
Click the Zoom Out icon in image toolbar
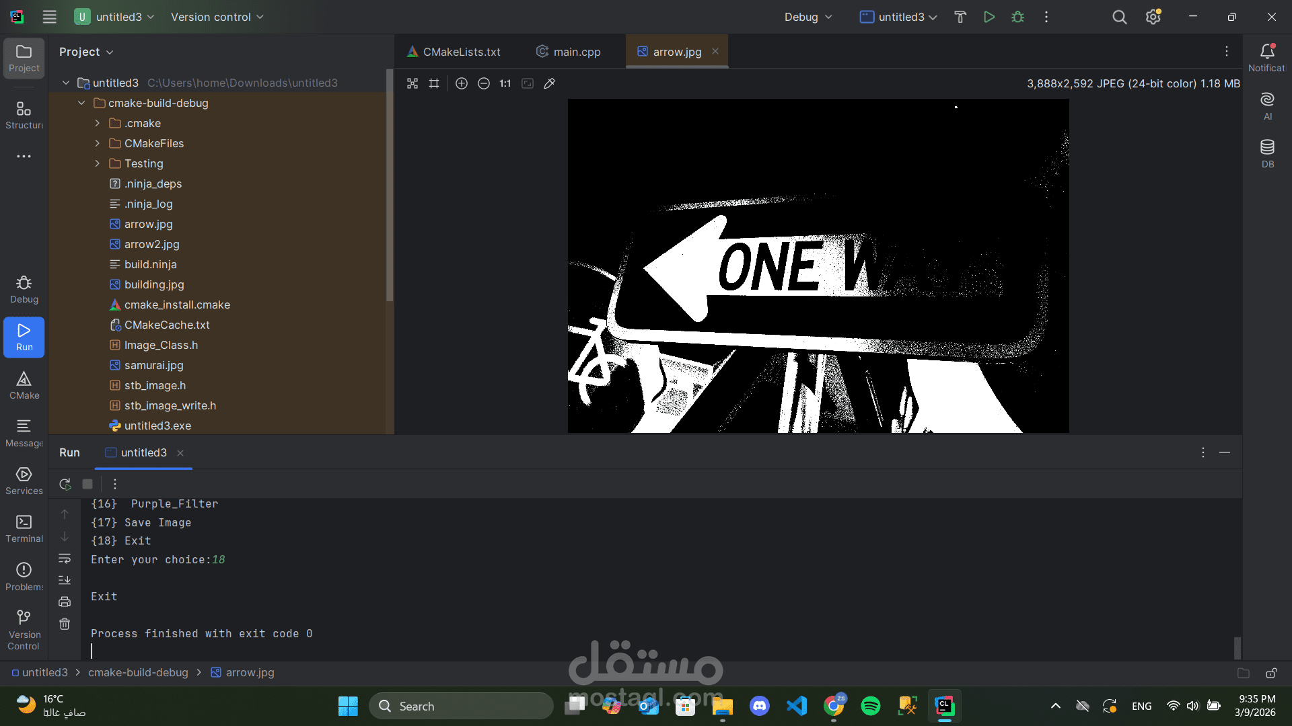[484, 83]
